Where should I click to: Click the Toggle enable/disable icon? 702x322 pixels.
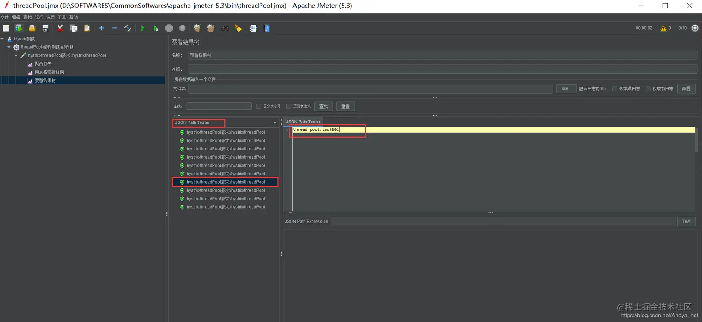coord(128,28)
